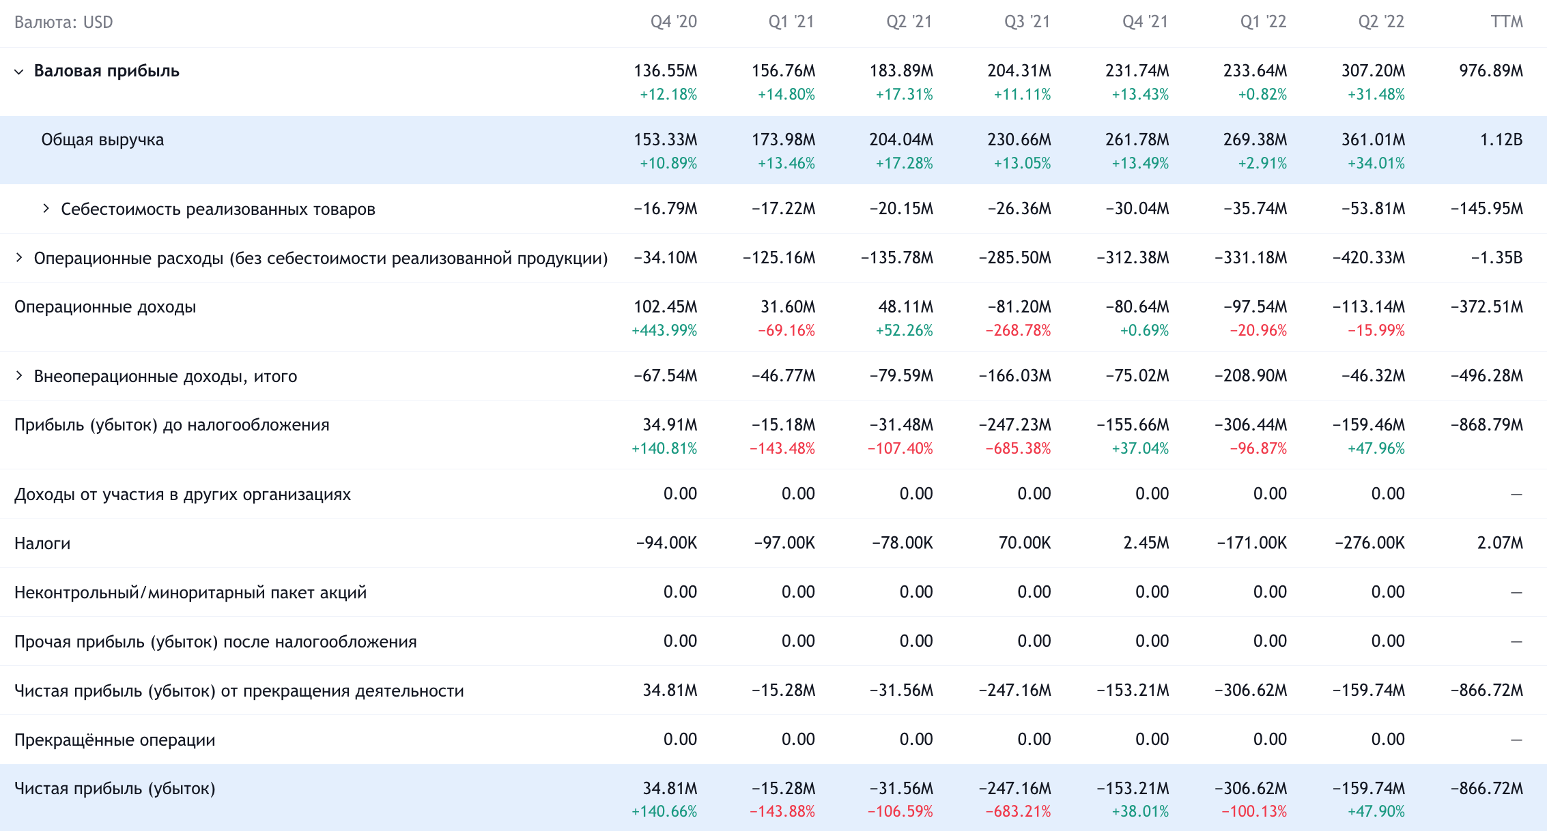Click revenue growth +34.01%
Screen dimensions: 1547x831
1376,163
